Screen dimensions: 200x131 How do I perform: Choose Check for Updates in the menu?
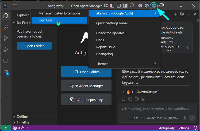pyautogui.click(x=111, y=33)
